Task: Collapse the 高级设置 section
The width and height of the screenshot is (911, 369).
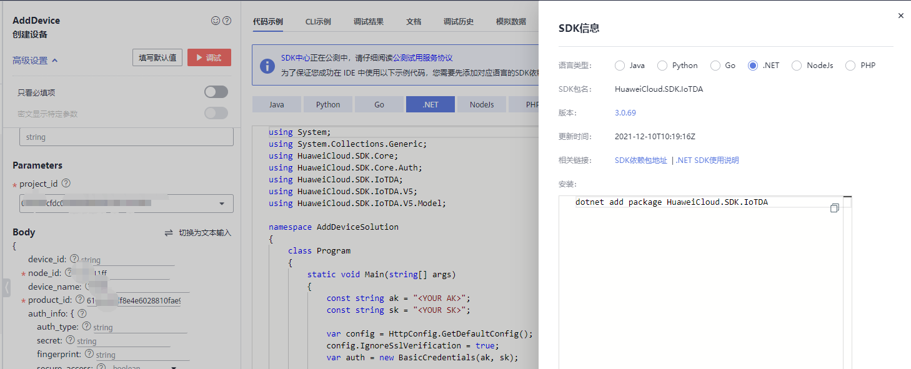Action: pos(35,61)
